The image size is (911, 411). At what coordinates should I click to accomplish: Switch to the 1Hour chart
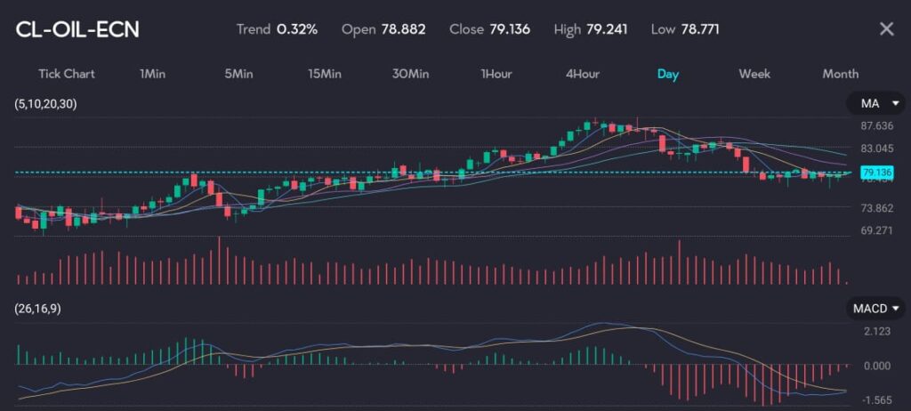coord(496,74)
